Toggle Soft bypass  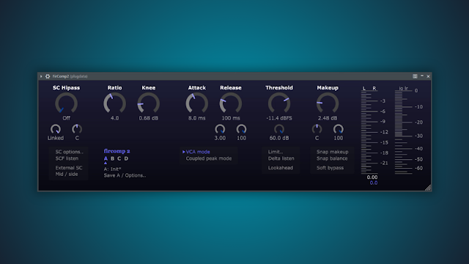pos(330,168)
